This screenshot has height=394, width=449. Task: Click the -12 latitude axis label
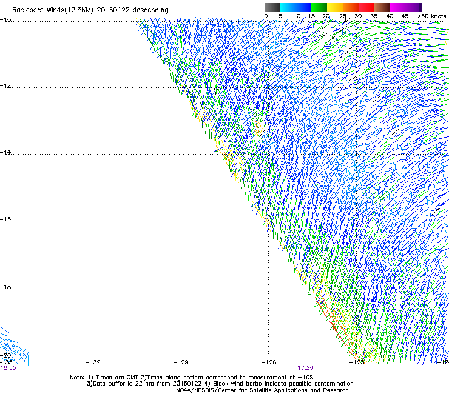(x=5, y=85)
